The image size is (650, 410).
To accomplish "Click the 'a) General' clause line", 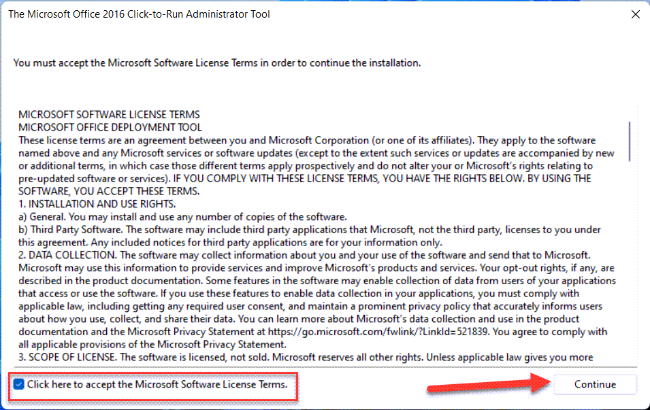I will (x=182, y=217).
